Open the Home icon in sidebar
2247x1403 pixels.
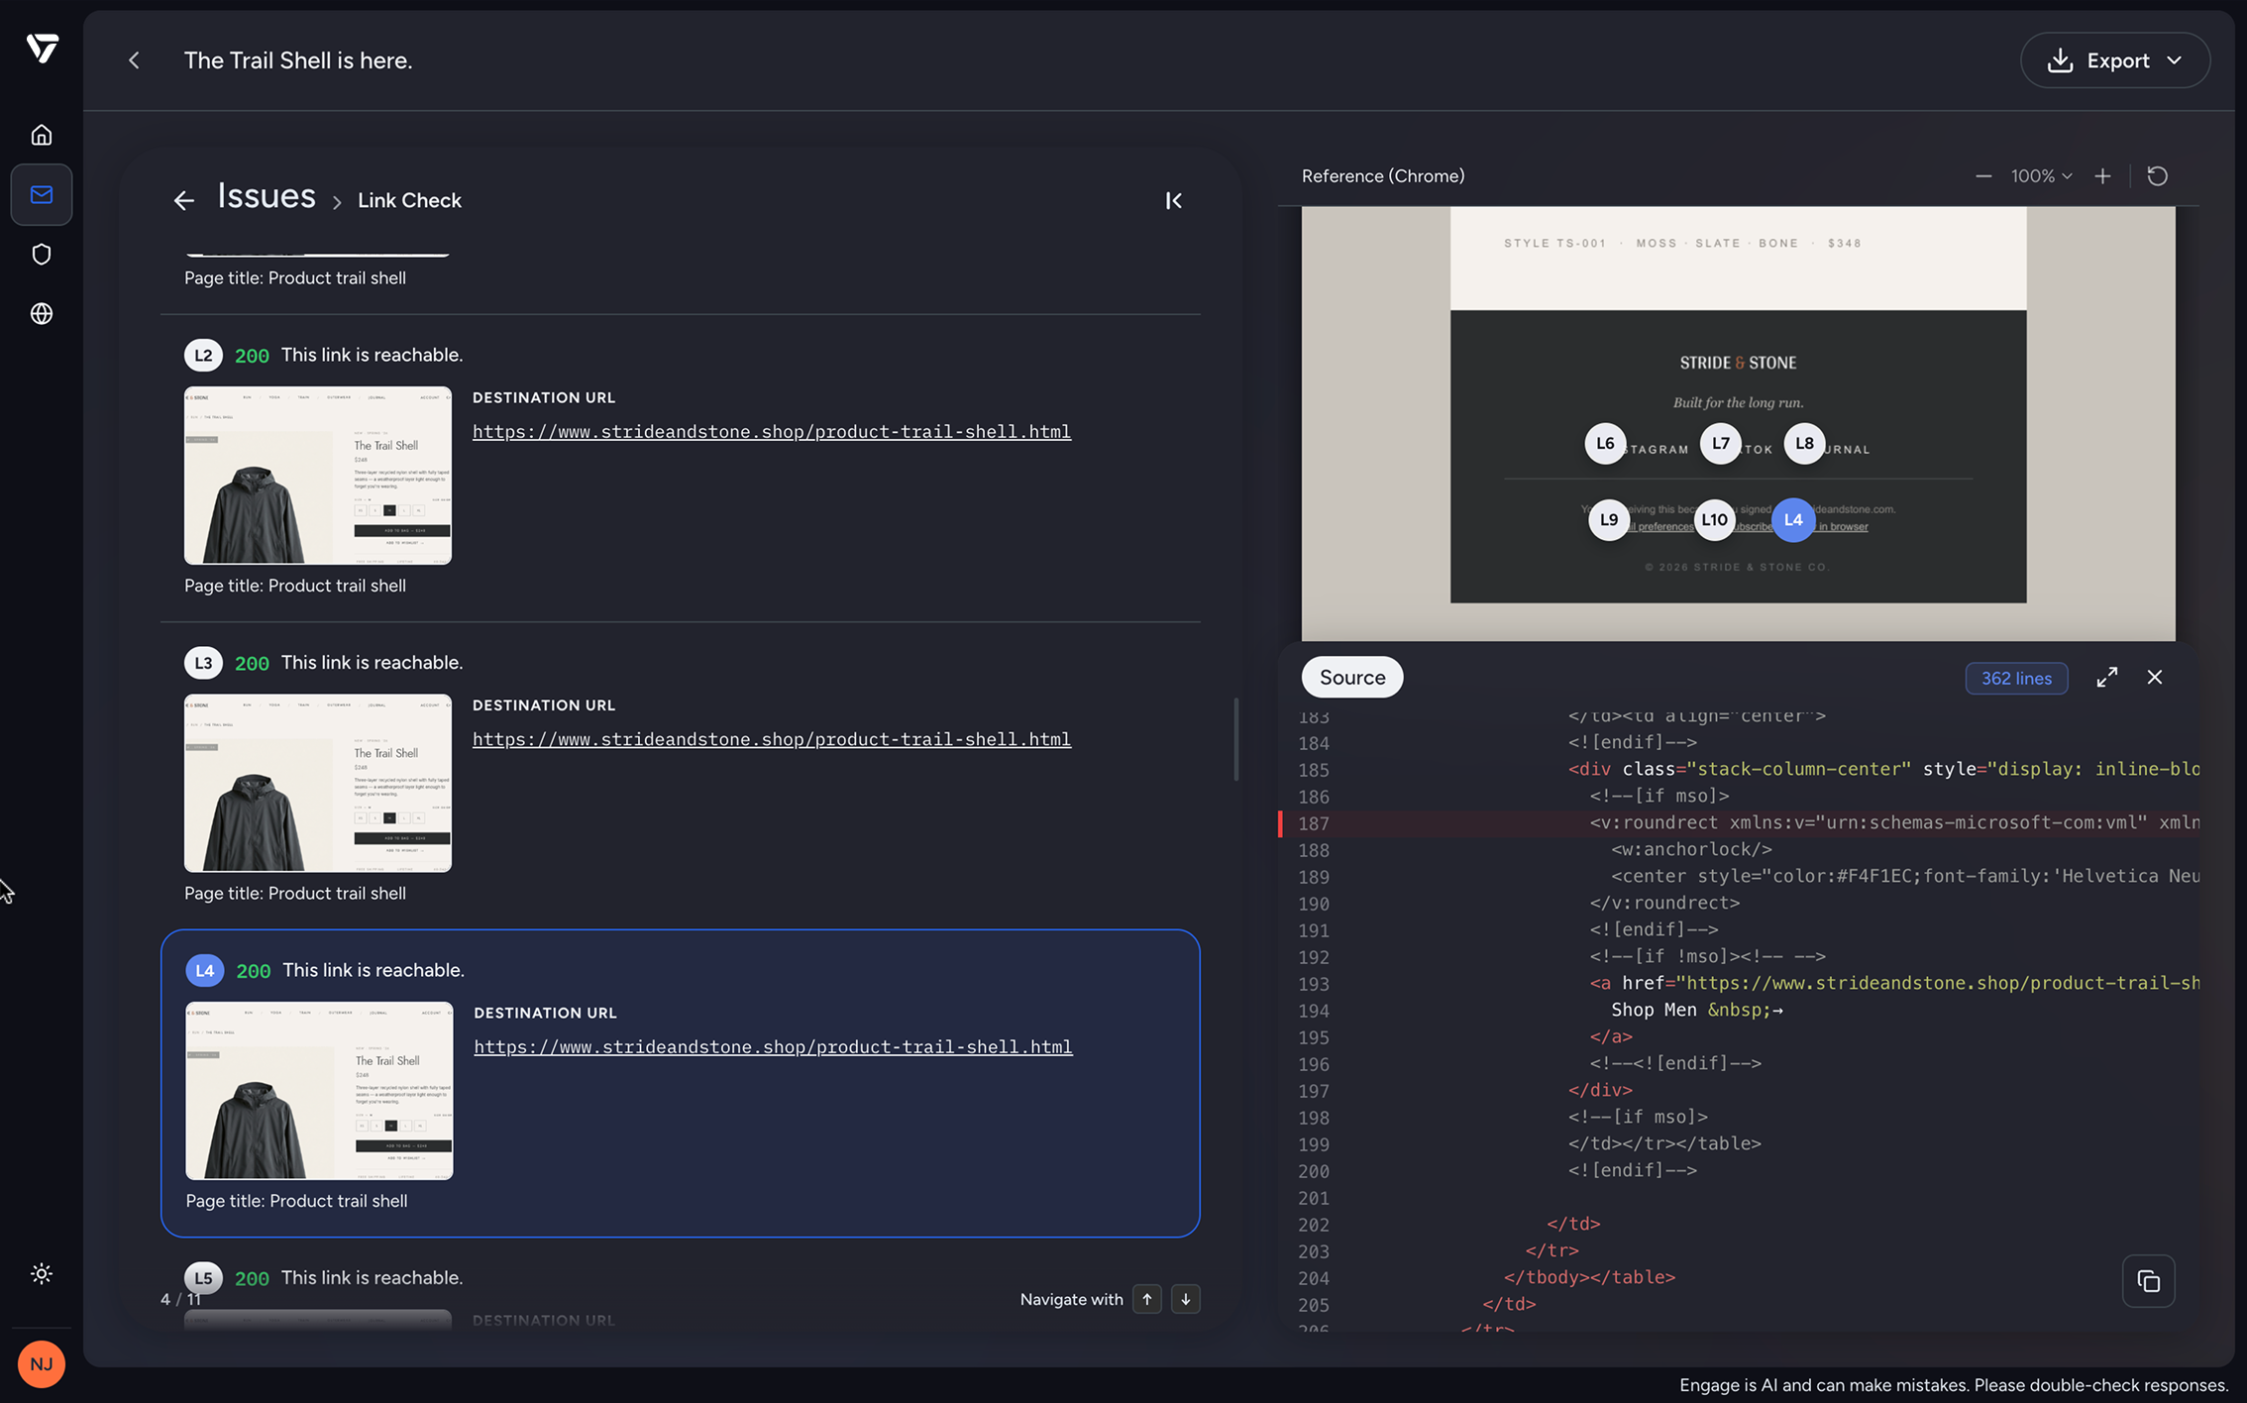(x=42, y=135)
